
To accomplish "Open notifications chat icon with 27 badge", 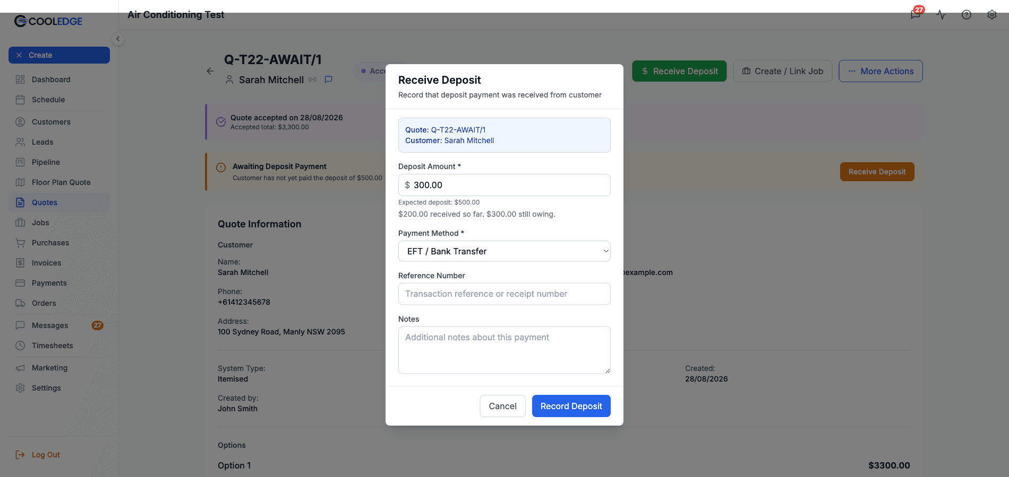I will point(916,14).
